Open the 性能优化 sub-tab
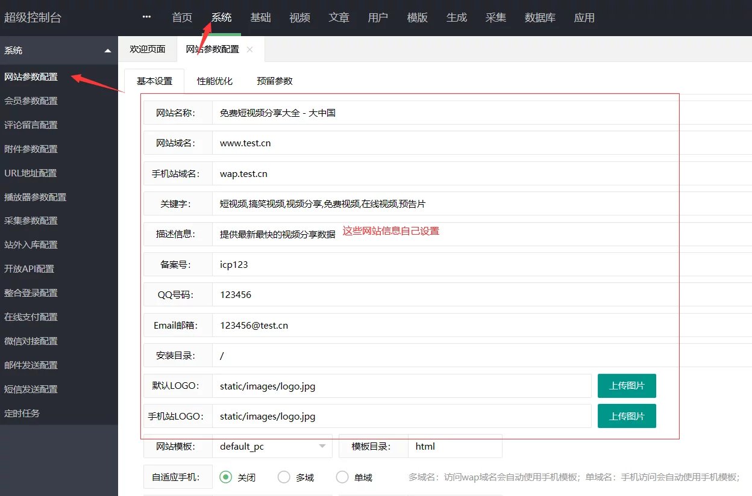 [x=215, y=81]
